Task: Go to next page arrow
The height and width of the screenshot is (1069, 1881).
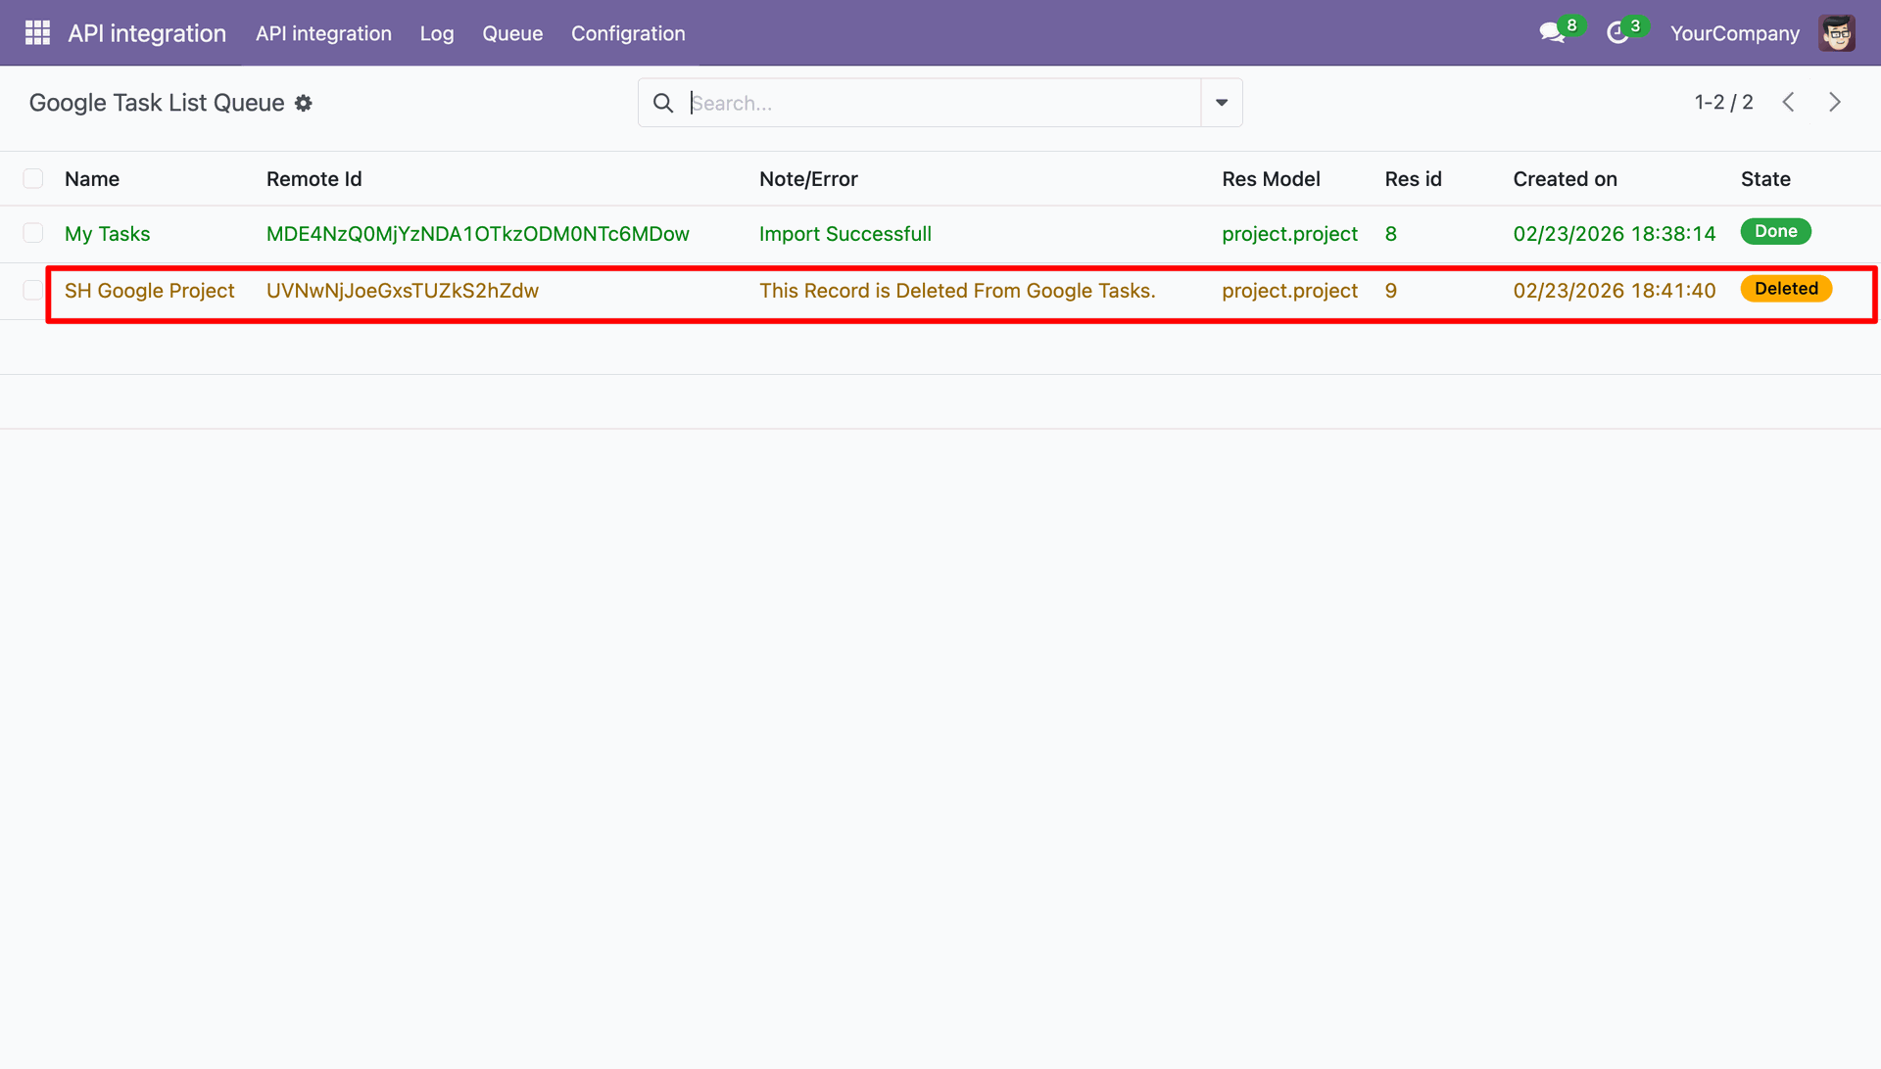Action: coord(1835,103)
